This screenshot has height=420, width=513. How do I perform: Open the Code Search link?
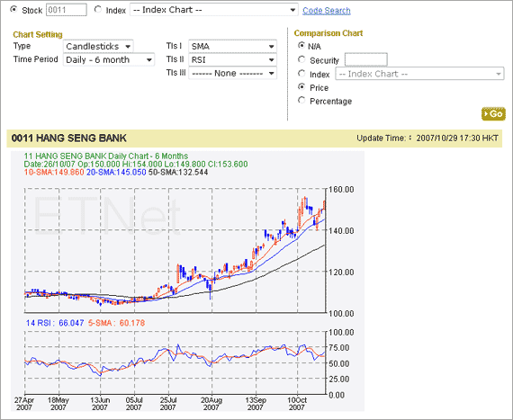click(x=327, y=11)
